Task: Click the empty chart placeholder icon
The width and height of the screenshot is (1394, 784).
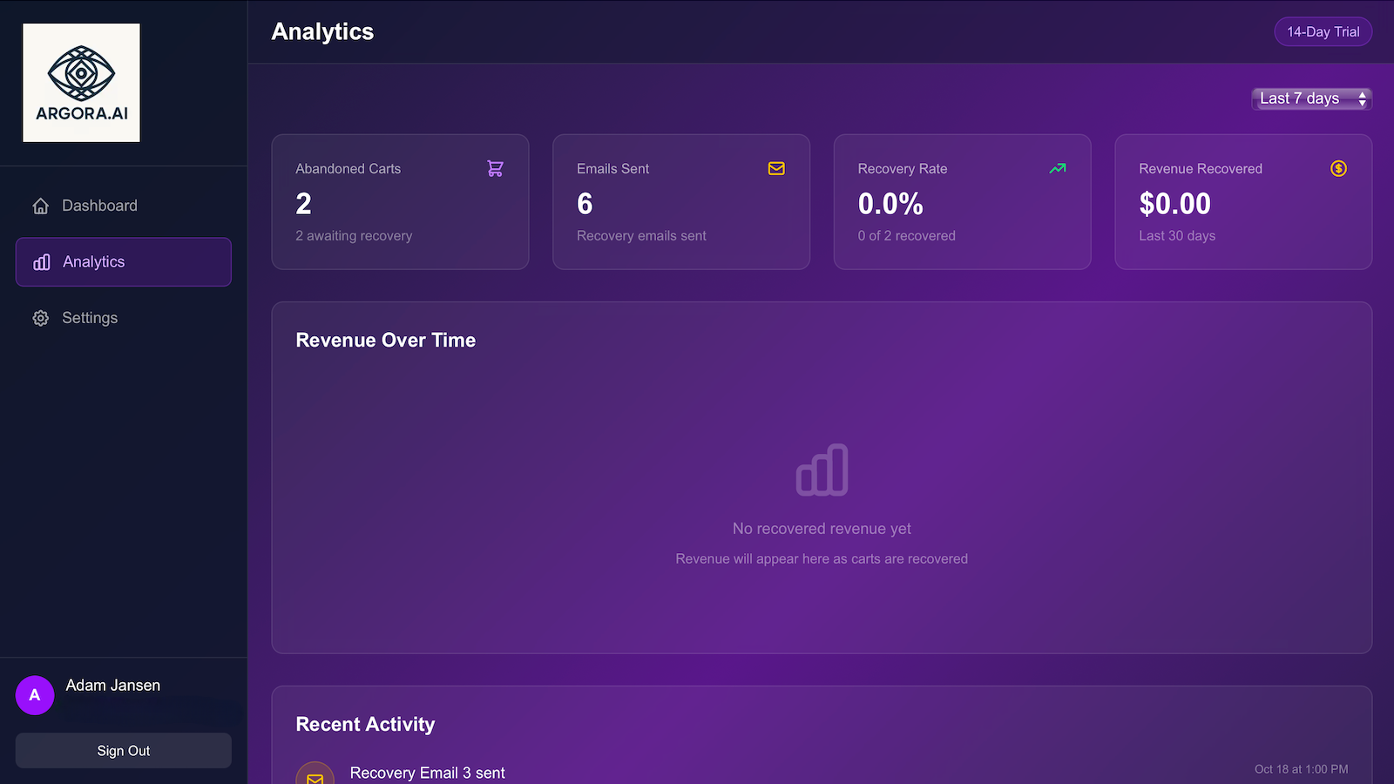Action: coord(822,470)
